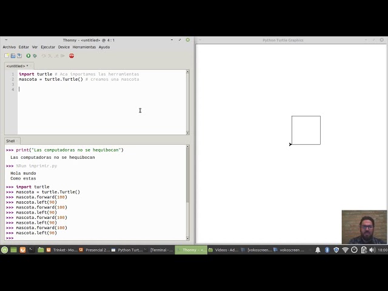Open the Device menu
This screenshot has height=291, width=388.
(64, 47)
